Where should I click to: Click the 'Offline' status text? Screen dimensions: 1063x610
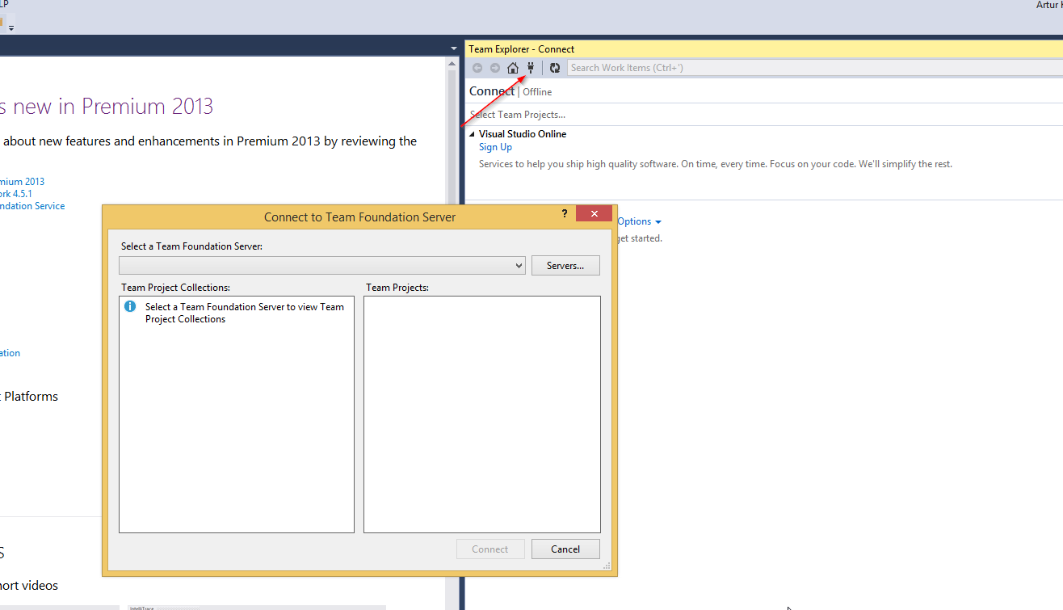[x=537, y=92]
